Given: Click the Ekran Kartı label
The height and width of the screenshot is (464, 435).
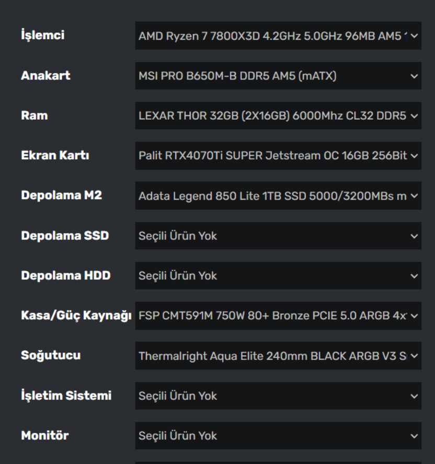Looking at the screenshot, I should pos(55,156).
